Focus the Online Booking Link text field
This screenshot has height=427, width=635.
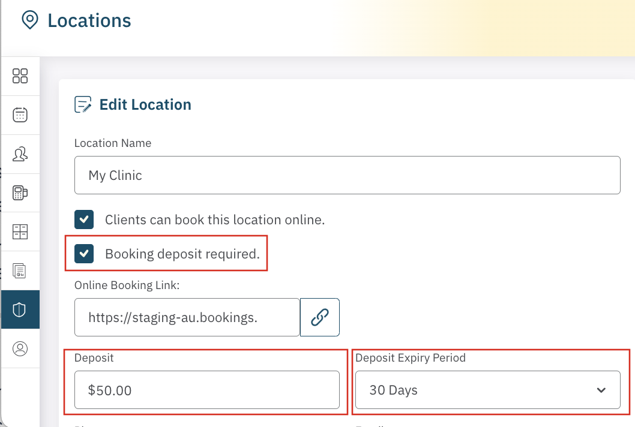click(x=187, y=317)
